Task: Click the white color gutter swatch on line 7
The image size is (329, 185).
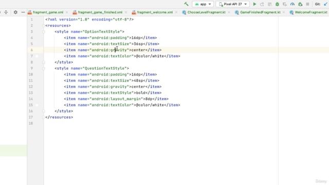Action: pos(37,56)
